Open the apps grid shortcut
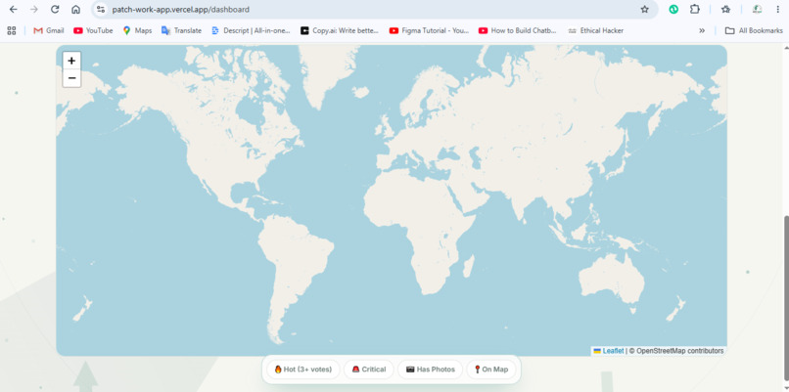This screenshot has width=789, height=392. 12,30
